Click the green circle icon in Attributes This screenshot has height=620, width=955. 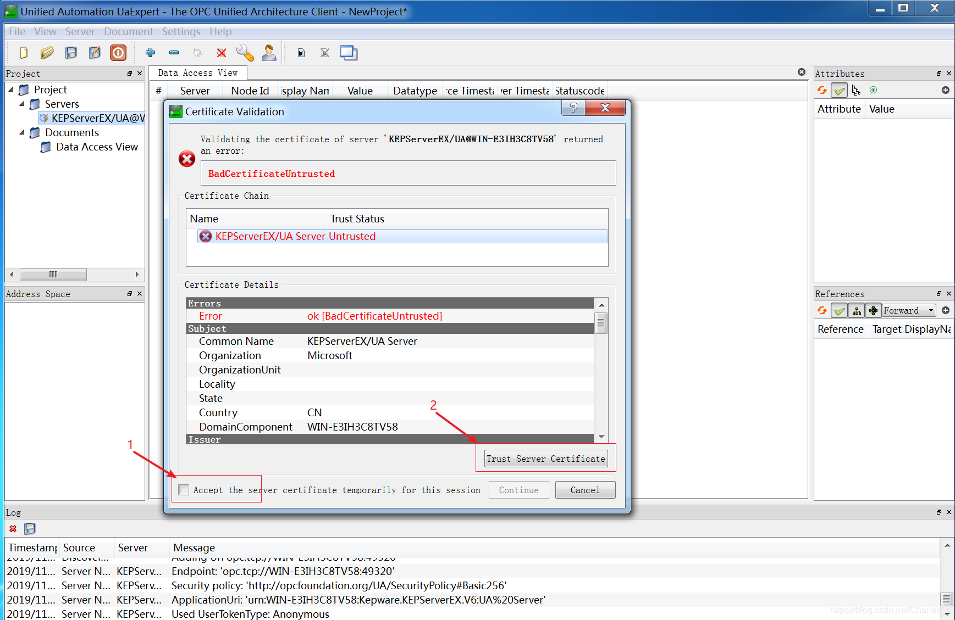click(x=873, y=90)
